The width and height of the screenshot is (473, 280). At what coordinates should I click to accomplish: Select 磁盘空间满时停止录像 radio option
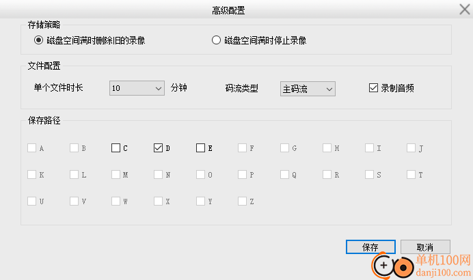coord(216,40)
